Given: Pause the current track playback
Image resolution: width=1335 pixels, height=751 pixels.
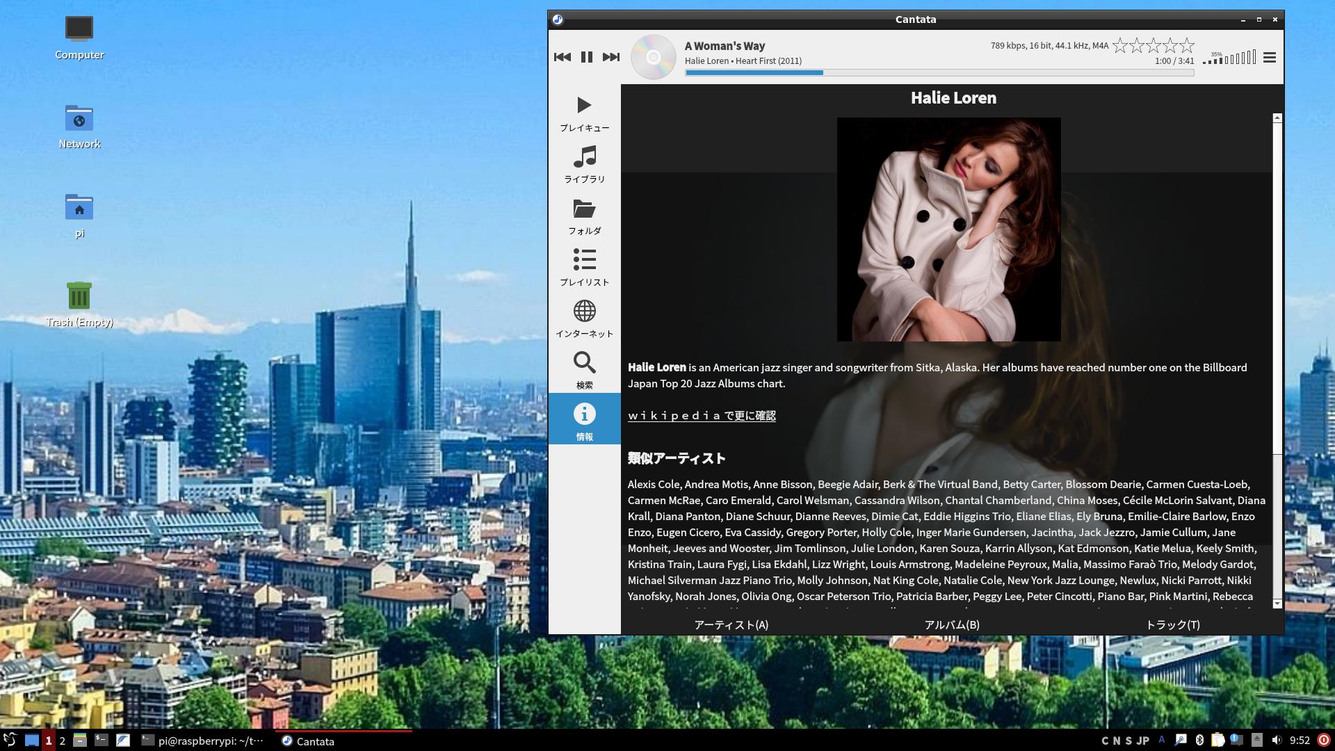Looking at the screenshot, I should point(586,57).
